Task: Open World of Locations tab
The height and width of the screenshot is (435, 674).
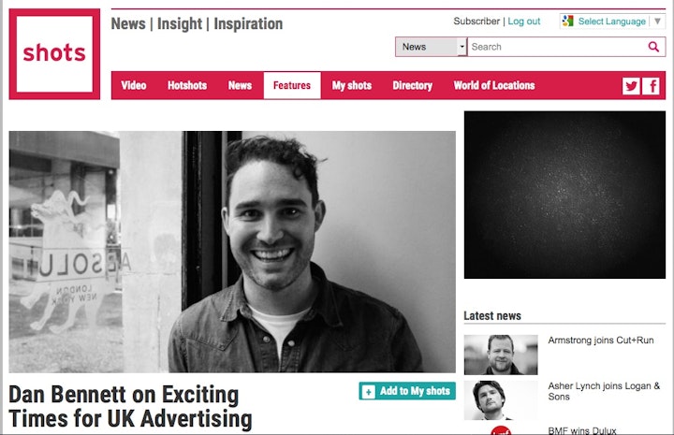Action: point(494,85)
